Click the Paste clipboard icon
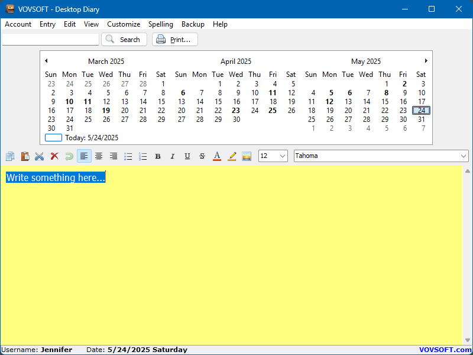Image resolution: width=473 pixels, height=355 pixels. (25, 156)
